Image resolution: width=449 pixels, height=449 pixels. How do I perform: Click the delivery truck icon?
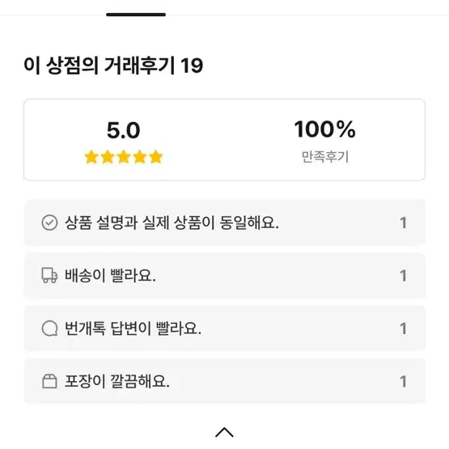pyautogui.click(x=49, y=275)
